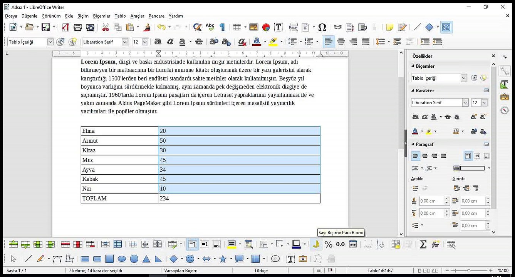Screen dimensions: 515x277
Task: Click the table cell containing 234
Action: click(239, 199)
